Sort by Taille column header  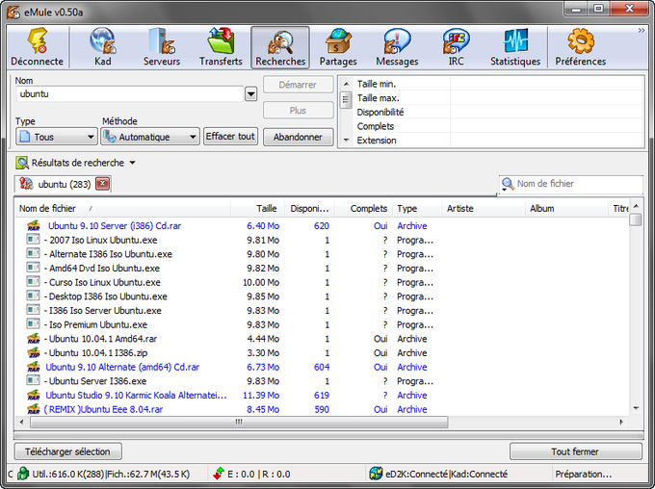pos(257,208)
